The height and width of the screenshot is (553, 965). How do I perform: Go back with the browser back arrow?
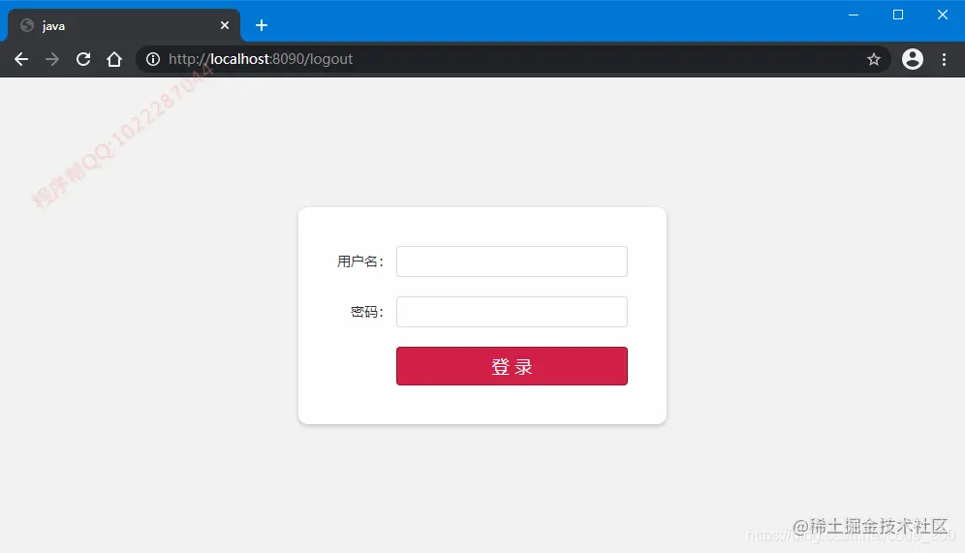click(x=21, y=59)
